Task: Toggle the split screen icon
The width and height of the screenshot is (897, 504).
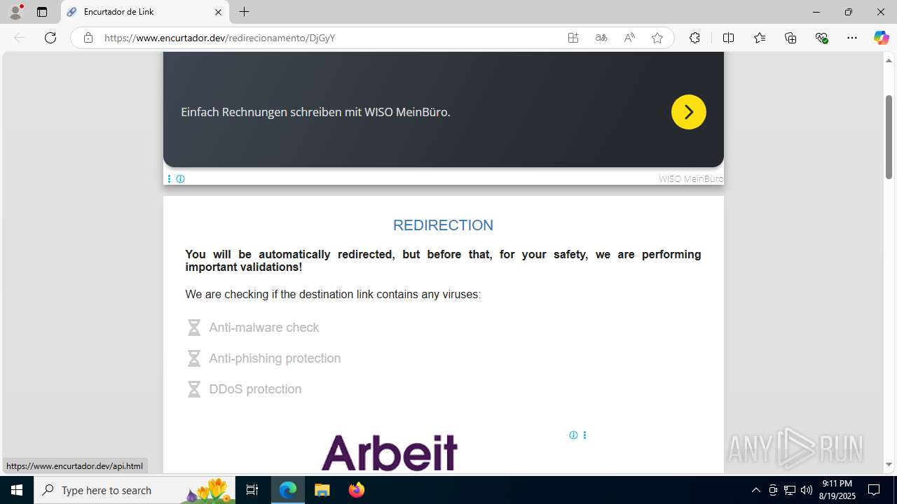Action: coord(728,38)
